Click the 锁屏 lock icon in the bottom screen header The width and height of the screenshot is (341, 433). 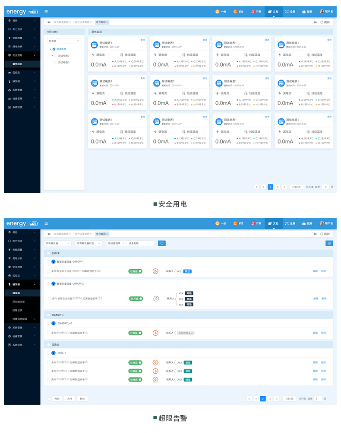[x=304, y=223]
